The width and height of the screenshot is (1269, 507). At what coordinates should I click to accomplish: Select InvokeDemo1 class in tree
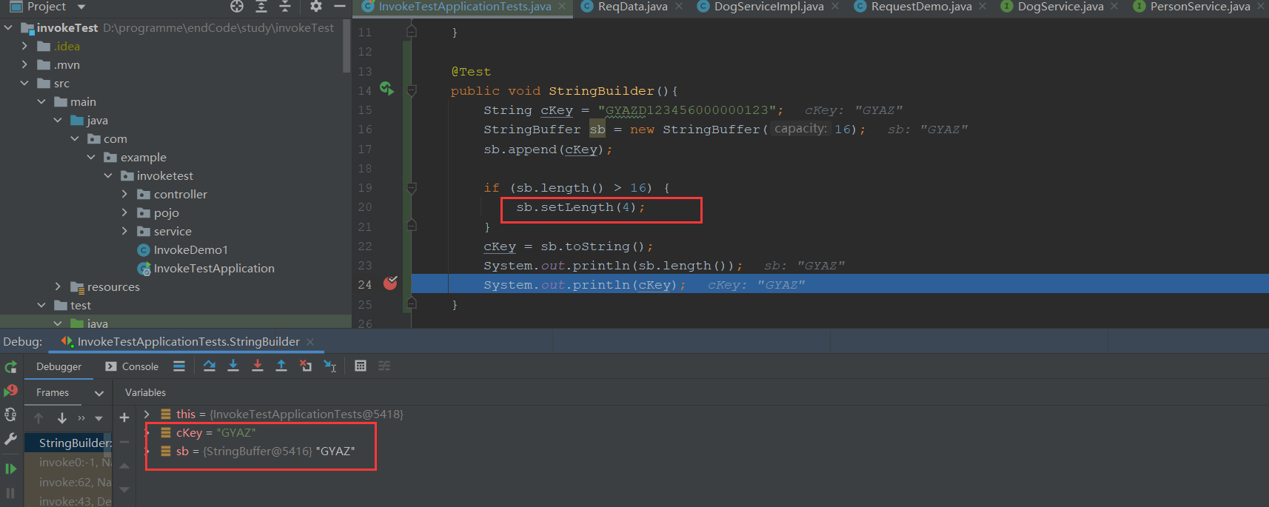(191, 249)
